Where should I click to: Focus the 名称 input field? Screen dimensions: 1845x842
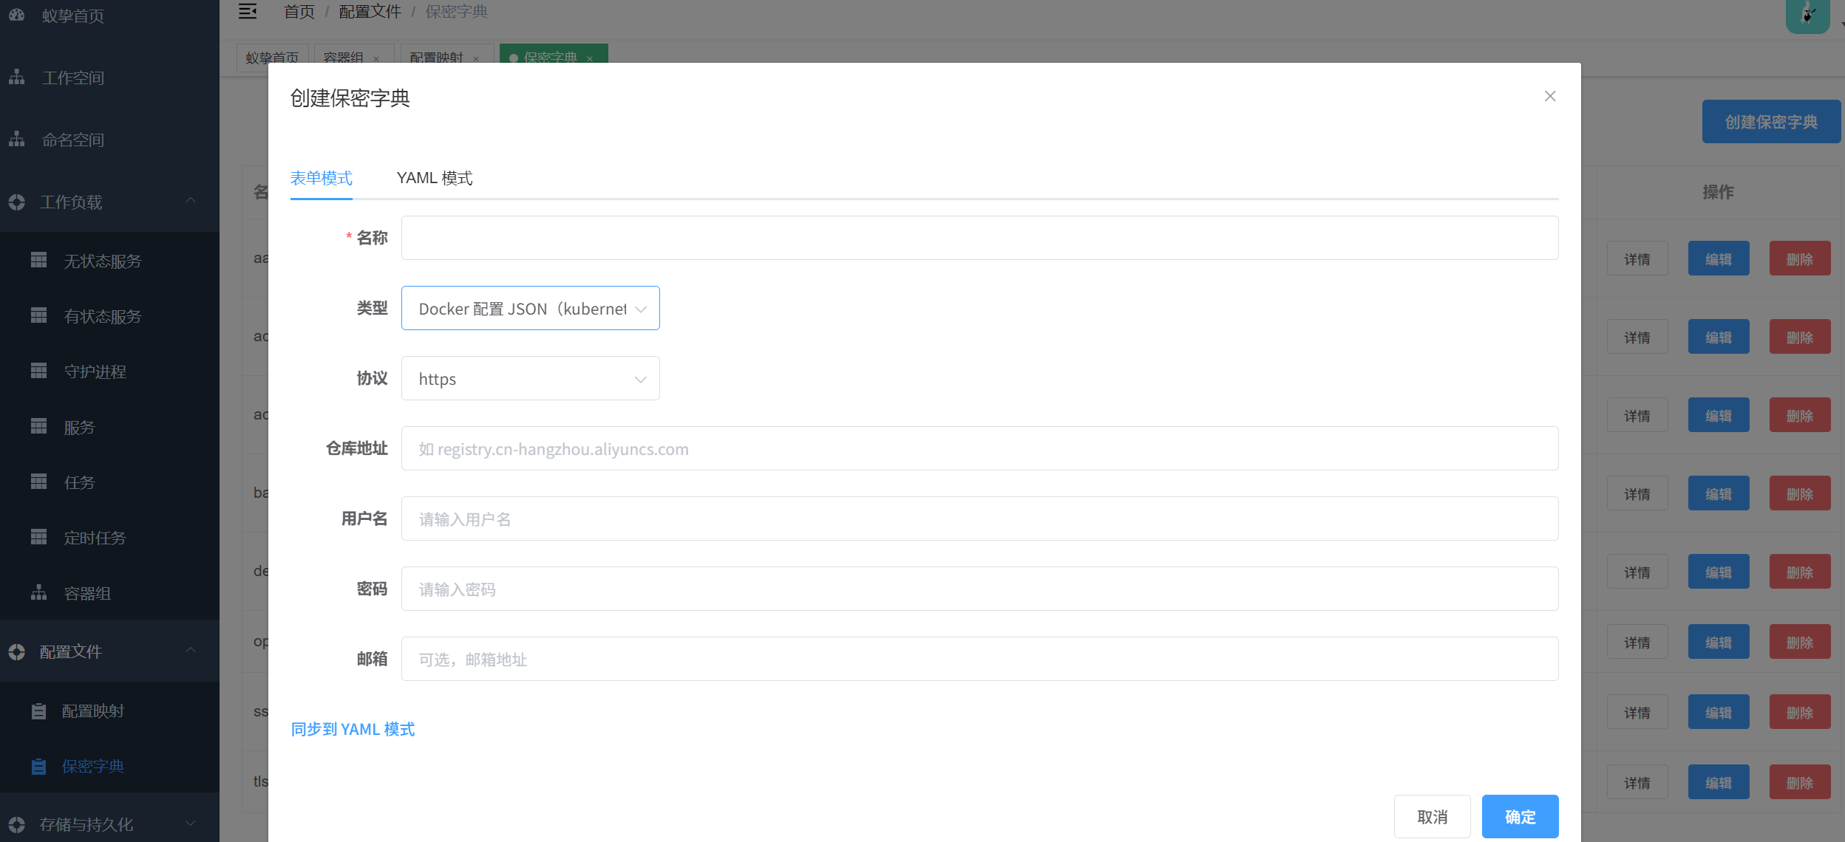pos(979,238)
